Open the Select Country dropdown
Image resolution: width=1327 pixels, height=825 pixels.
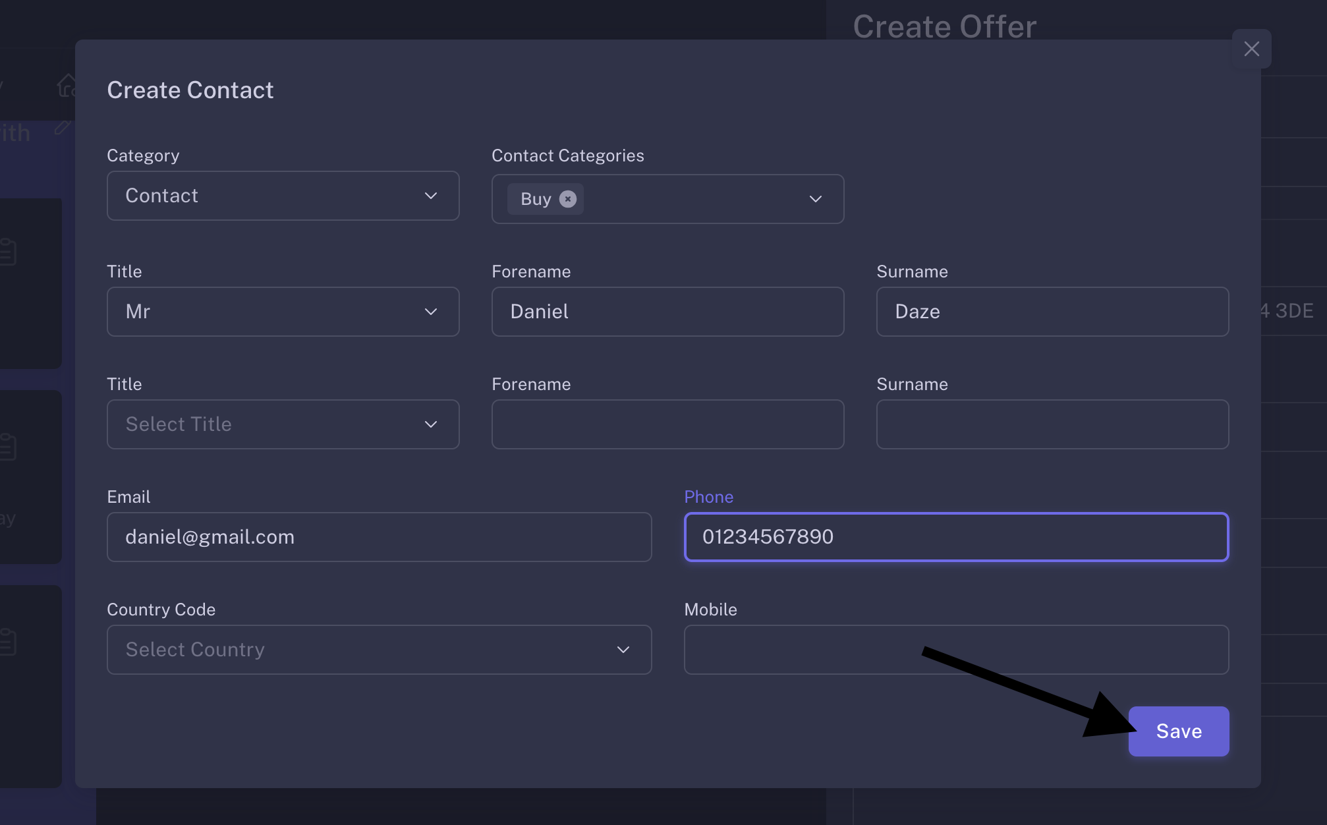point(379,650)
